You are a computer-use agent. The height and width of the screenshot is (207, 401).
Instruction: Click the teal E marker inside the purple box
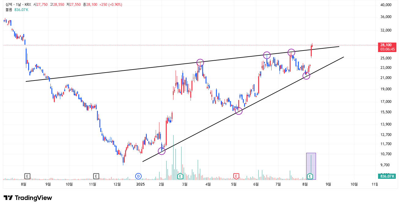310,176
